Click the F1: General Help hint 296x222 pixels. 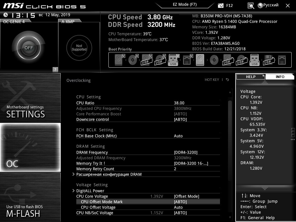[x=258, y=218]
